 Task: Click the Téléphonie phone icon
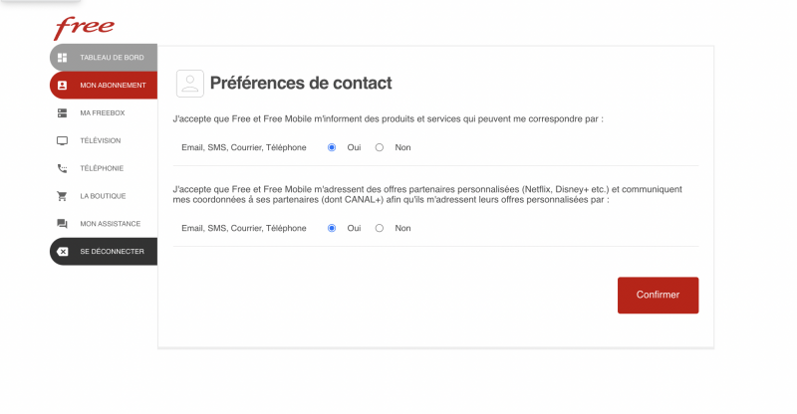[62, 168]
